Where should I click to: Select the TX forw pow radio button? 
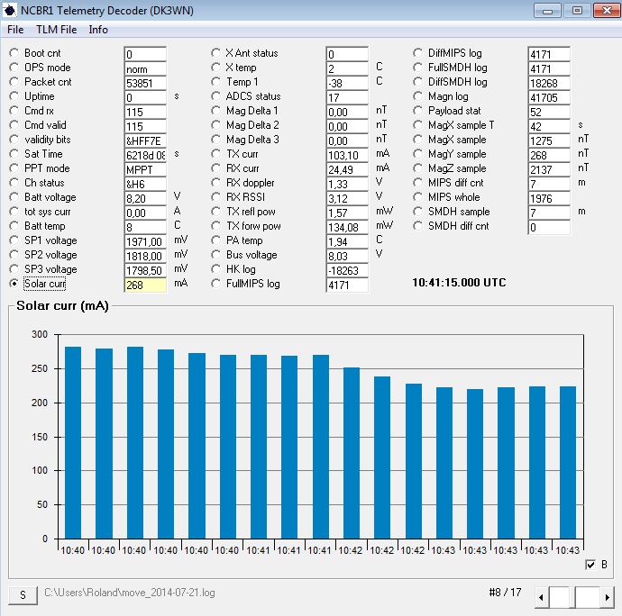coord(215,226)
